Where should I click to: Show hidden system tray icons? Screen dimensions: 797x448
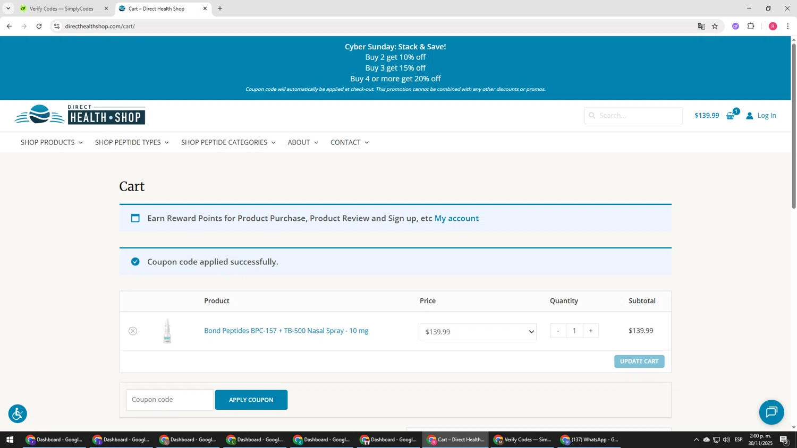tap(696, 440)
